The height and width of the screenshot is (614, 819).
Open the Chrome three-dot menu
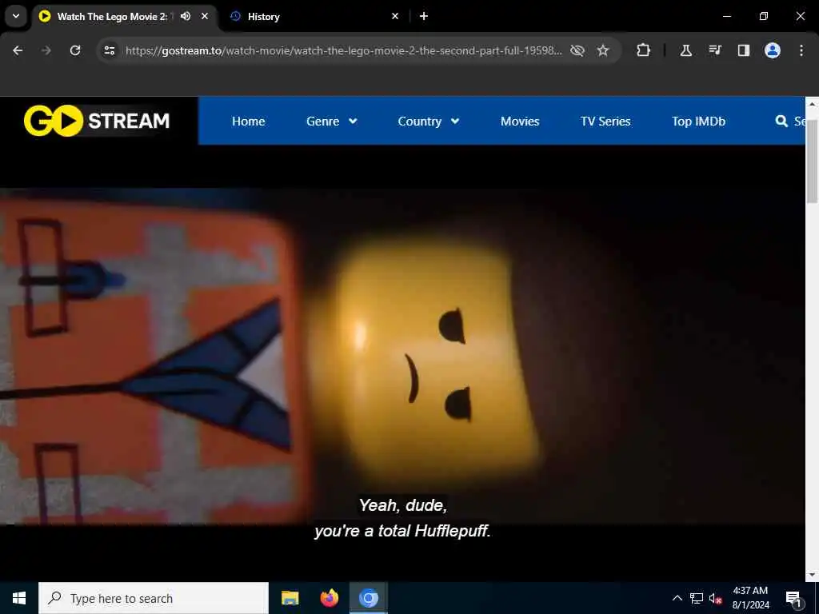point(801,50)
